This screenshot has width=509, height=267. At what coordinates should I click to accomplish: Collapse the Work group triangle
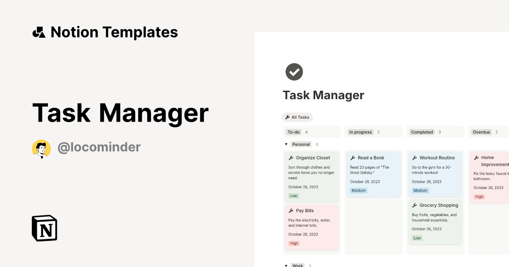286,265
